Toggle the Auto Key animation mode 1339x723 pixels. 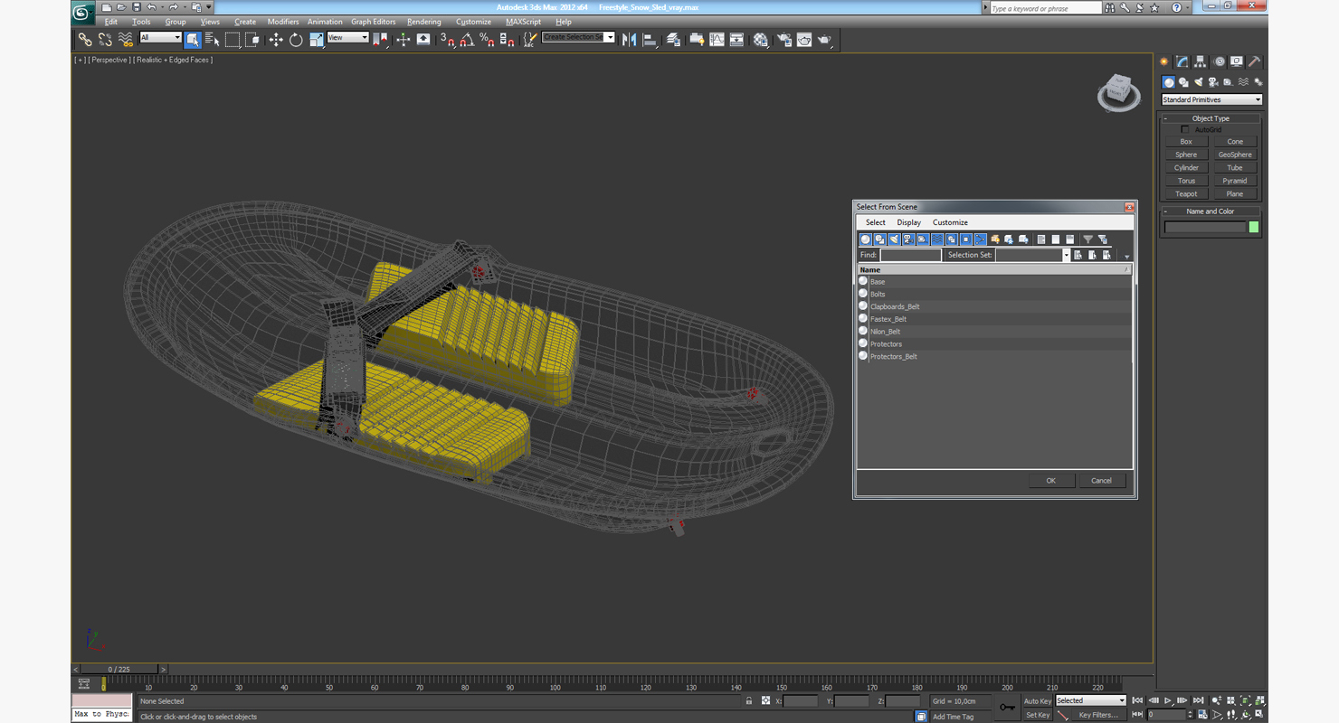(x=1037, y=701)
